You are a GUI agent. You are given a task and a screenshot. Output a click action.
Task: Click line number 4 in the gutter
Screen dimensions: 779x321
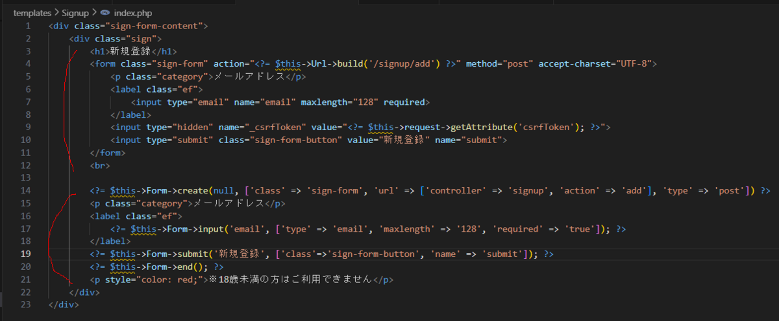point(28,64)
